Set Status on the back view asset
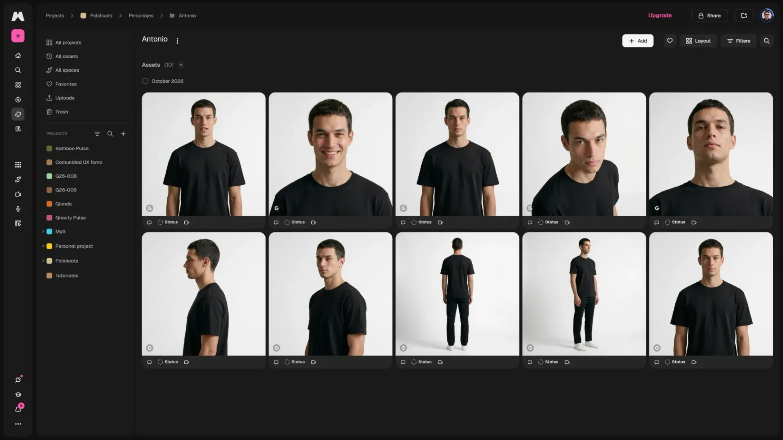This screenshot has width=783, height=440. (x=421, y=362)
